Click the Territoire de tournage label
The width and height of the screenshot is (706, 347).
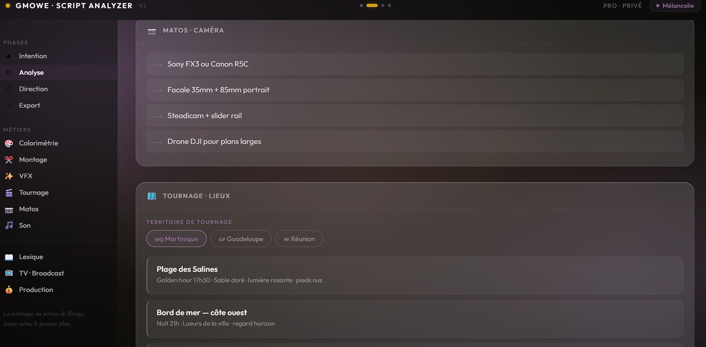pyautogui.click(x=189, y=222)
